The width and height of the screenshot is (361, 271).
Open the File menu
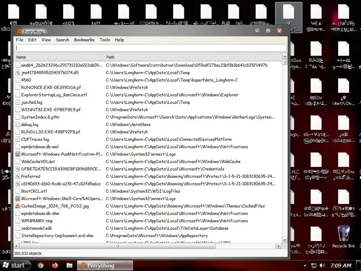(20, 40)
